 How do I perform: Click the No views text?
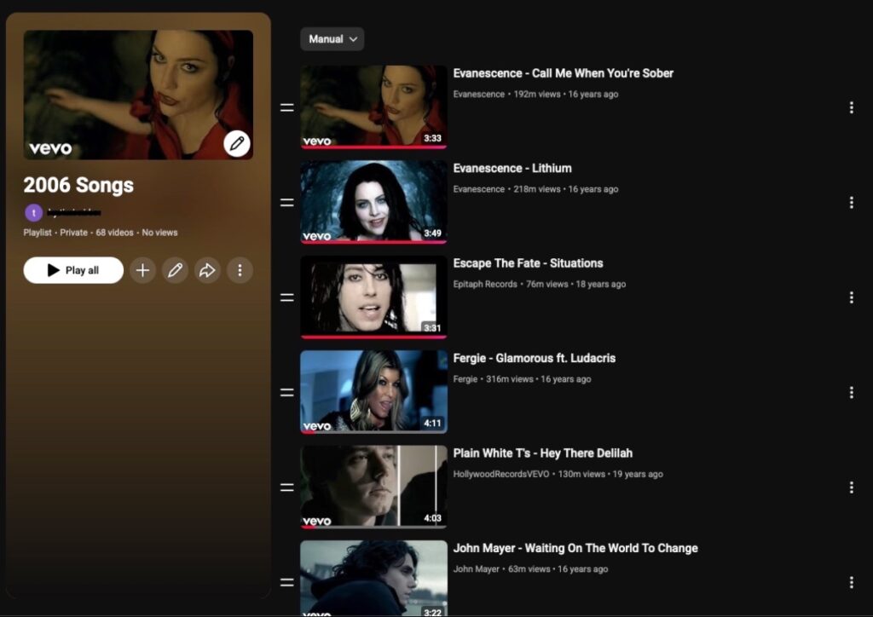click(159, 233)
